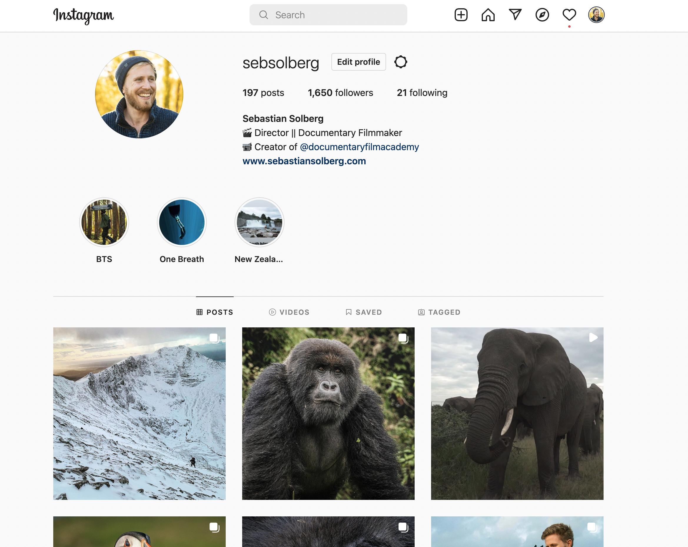Click the profile avatar in top navigation
Viewport: 688px width, 547px height.
596,15
